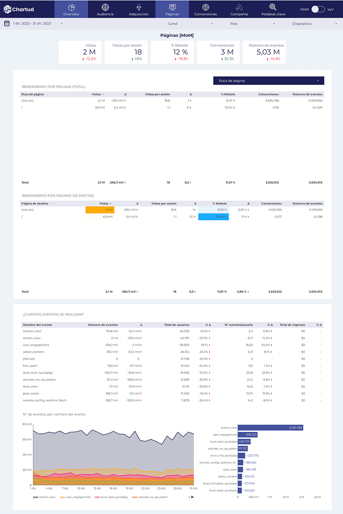Viewport: 343px width, 514px height.
Task: Click the Audiencia lock icon
Action: [x=105, y=7]
